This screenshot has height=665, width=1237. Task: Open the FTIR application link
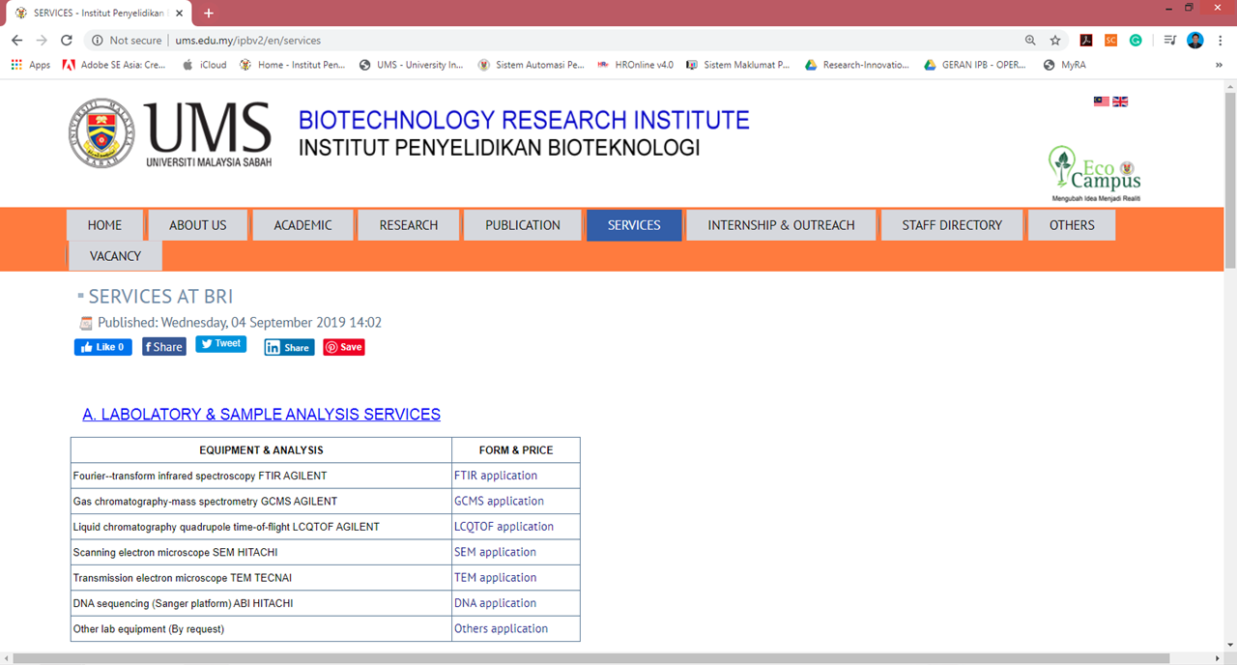[495, 476]
